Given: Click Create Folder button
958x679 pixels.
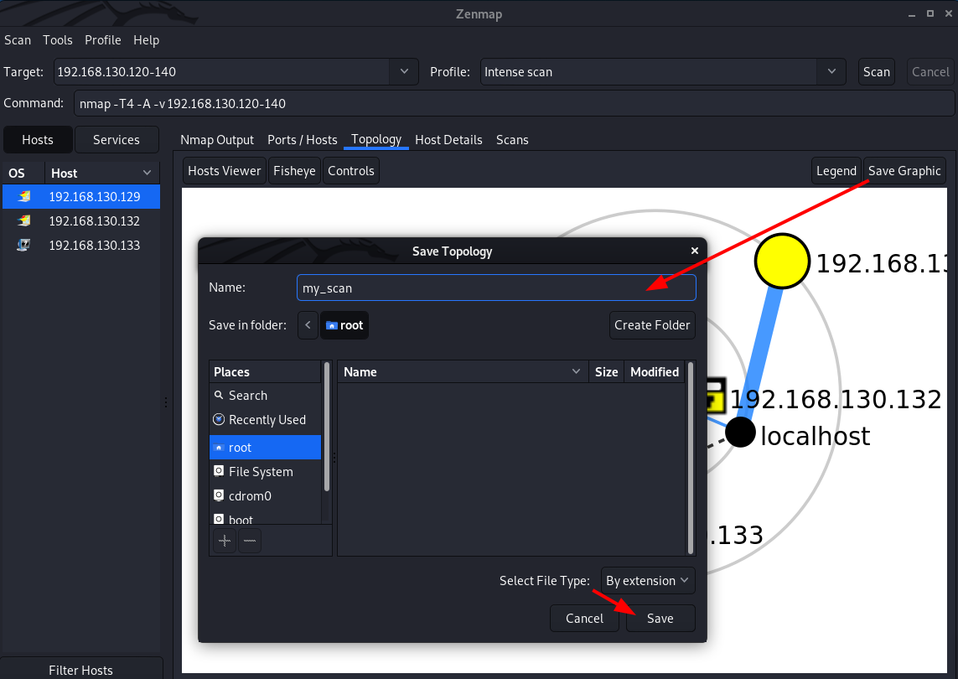Looking at the screenshot, I should pos(652,325).
